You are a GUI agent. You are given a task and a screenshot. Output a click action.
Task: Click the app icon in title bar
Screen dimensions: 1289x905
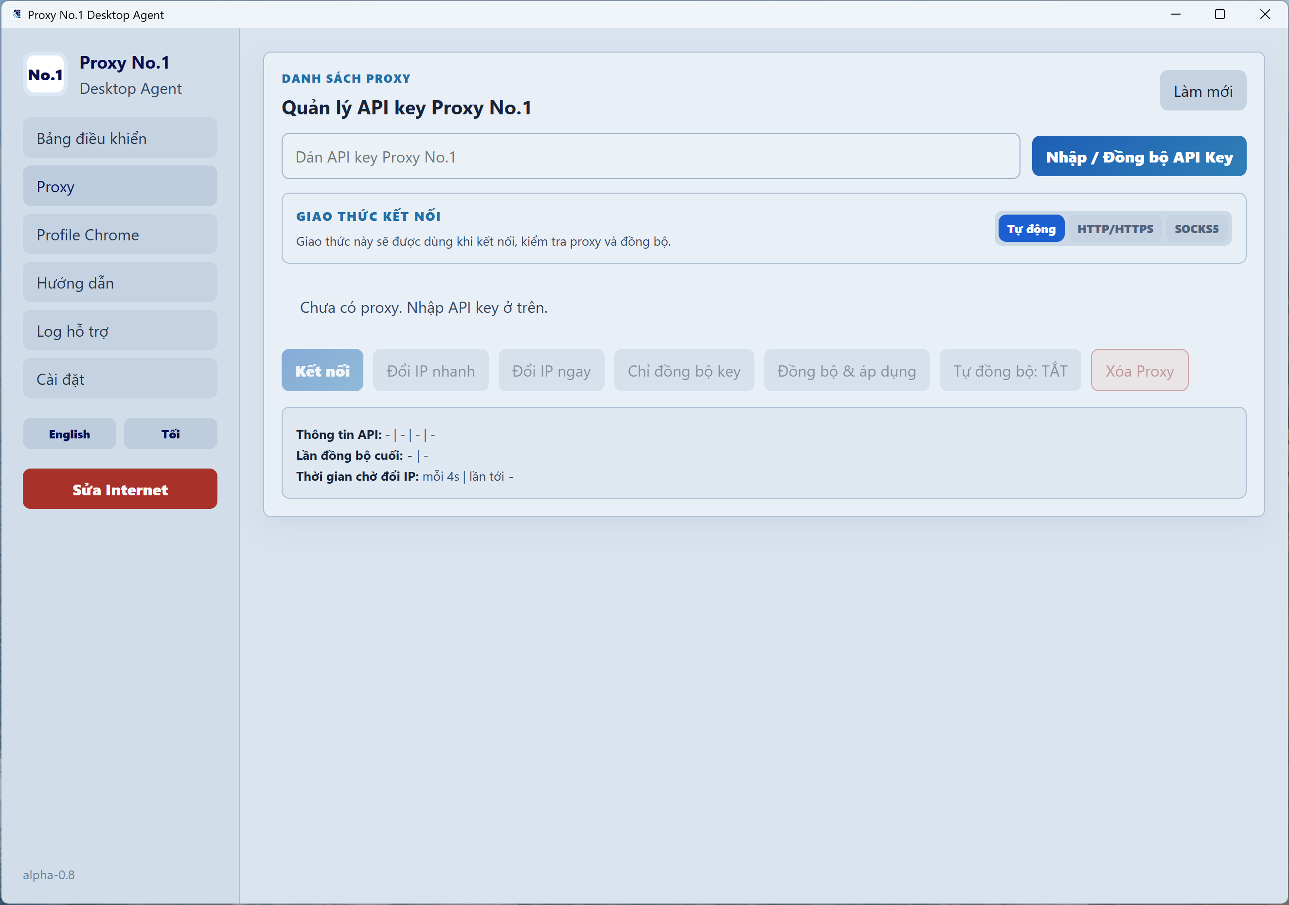(x=16, y=14)
